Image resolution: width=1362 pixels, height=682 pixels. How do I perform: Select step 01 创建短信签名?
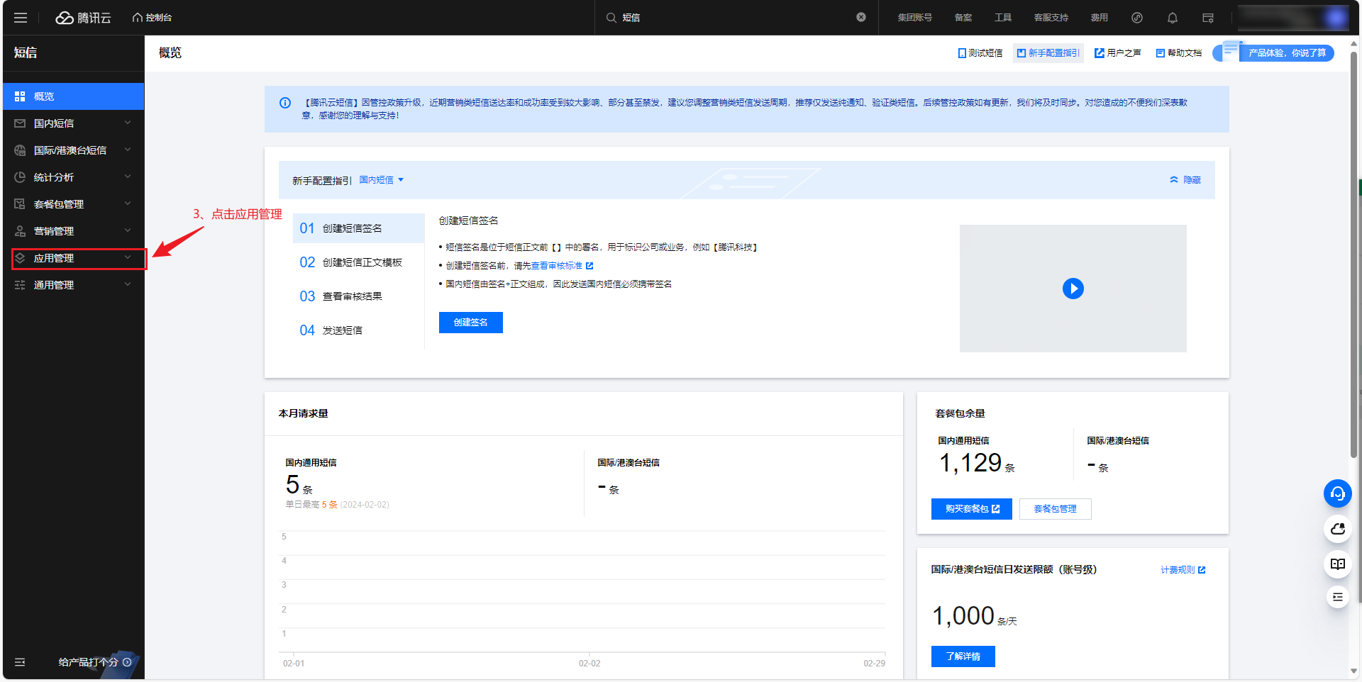[x=358, y=228]
